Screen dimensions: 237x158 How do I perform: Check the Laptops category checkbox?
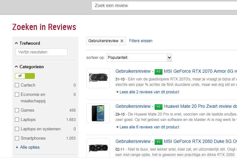pos(17,120)
